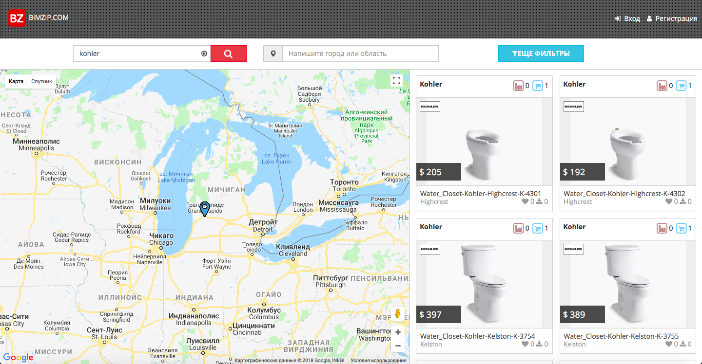Like the K-4302 product heart icon

coord(669,201)
